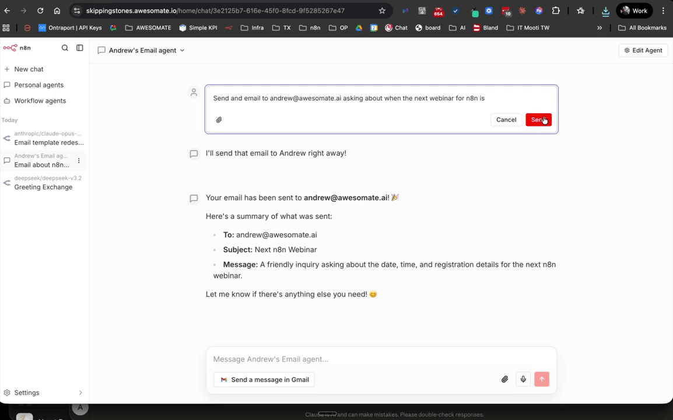Click the attachment paperclip in the edit box
673x420 pixels.
219,120
